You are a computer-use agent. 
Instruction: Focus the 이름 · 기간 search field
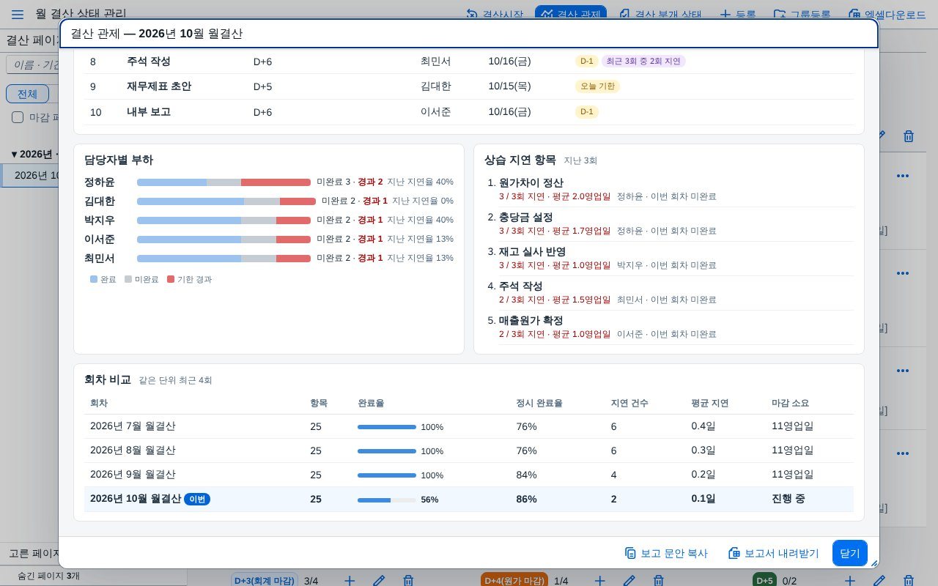pos(33,64)
